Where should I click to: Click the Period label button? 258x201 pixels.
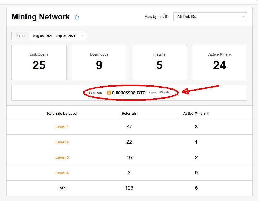click(21, 36)
